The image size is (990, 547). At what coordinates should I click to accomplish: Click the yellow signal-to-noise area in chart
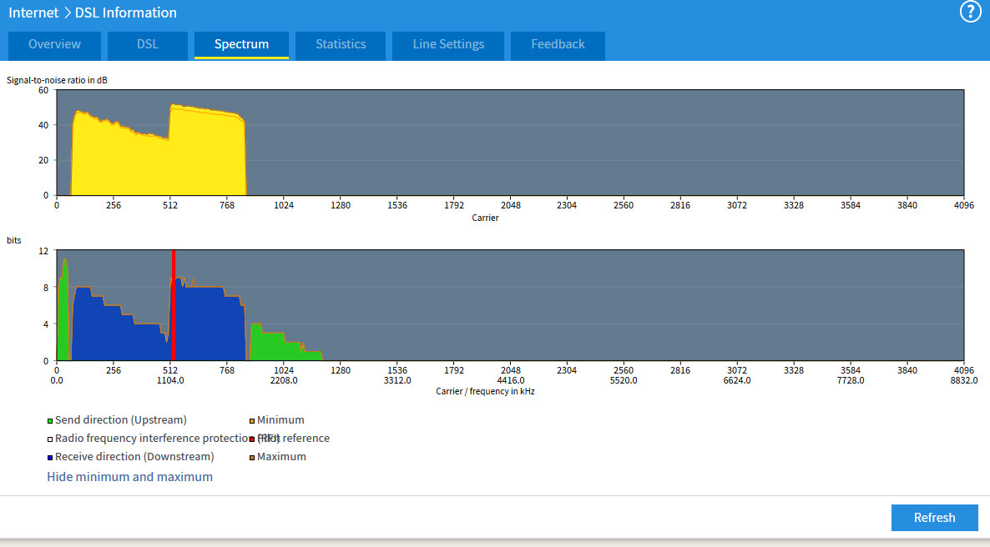(x=200, y=158)
